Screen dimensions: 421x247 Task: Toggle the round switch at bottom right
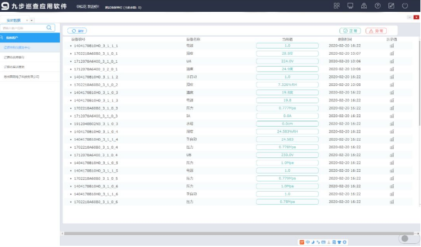coord(409,238)
